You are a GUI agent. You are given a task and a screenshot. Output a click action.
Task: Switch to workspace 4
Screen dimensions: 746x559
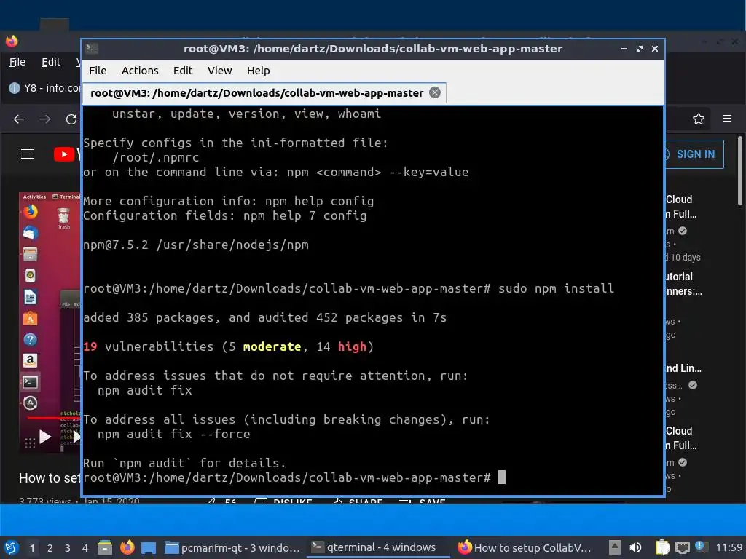[85, 547]
